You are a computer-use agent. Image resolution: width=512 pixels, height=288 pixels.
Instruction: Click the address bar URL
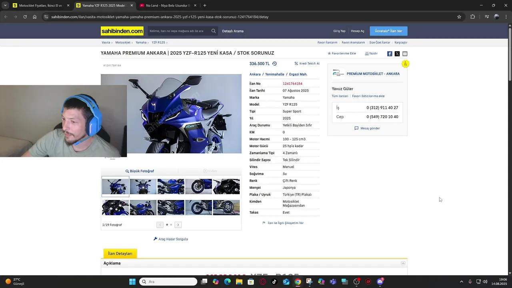click(x=160, y=17)
